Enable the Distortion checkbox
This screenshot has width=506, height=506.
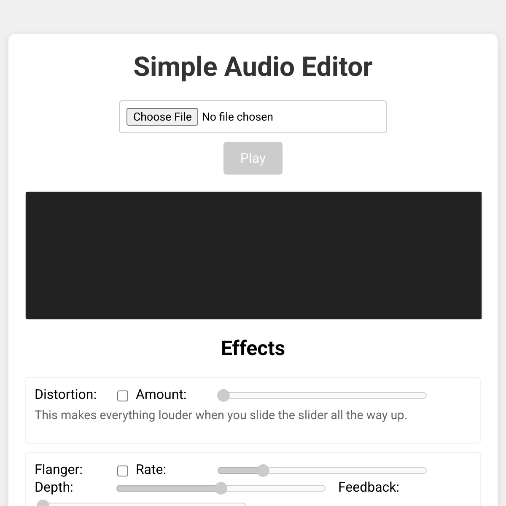(x=123, y=396)
